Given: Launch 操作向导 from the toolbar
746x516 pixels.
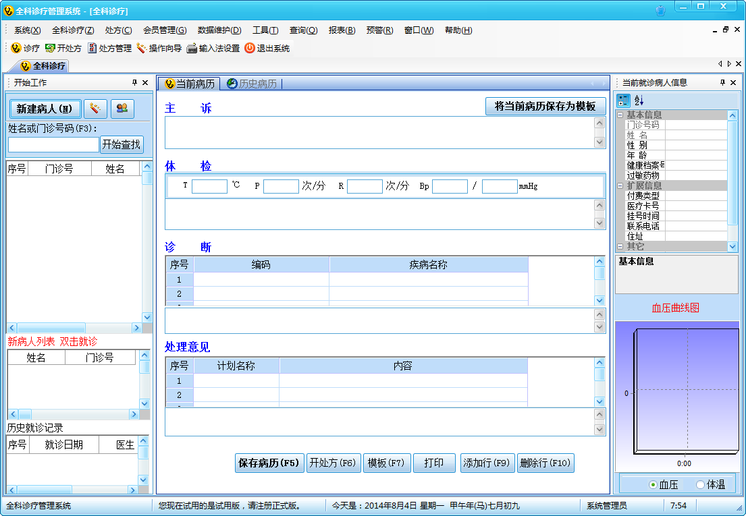Looking at the screenshot, I should (159, 48).
